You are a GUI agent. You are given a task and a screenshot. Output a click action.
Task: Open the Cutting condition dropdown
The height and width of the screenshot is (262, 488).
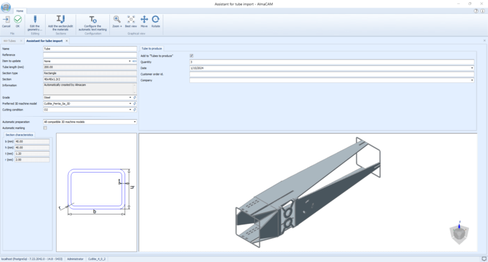[130, 109]
